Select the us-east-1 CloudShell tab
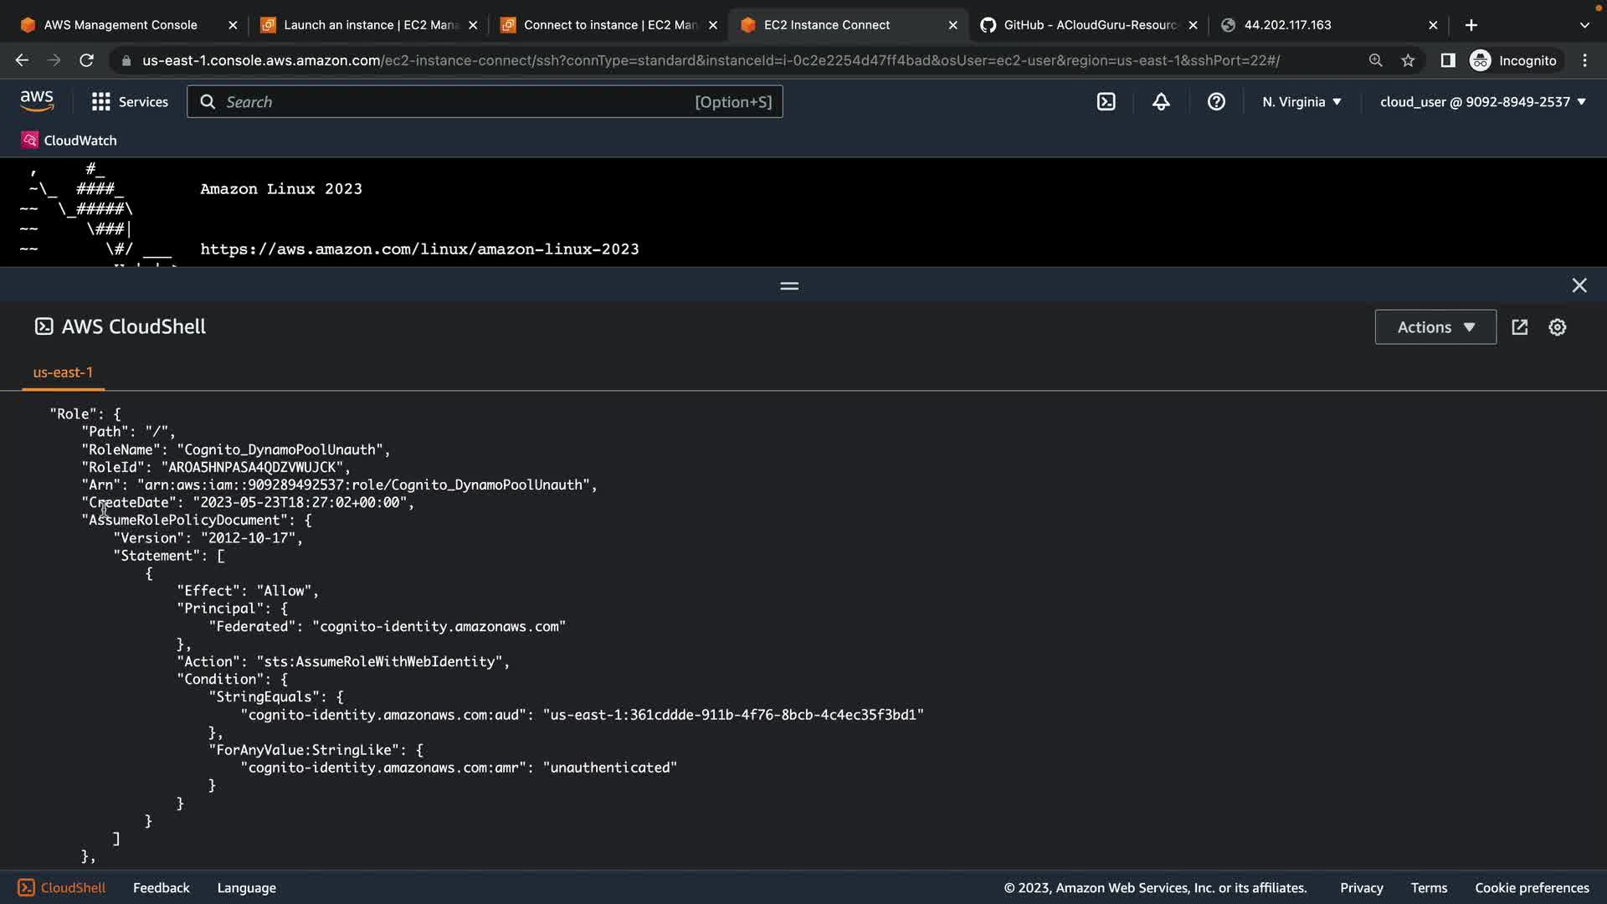The height and width of the screenshot is (904, 1607). click(63, 372)
